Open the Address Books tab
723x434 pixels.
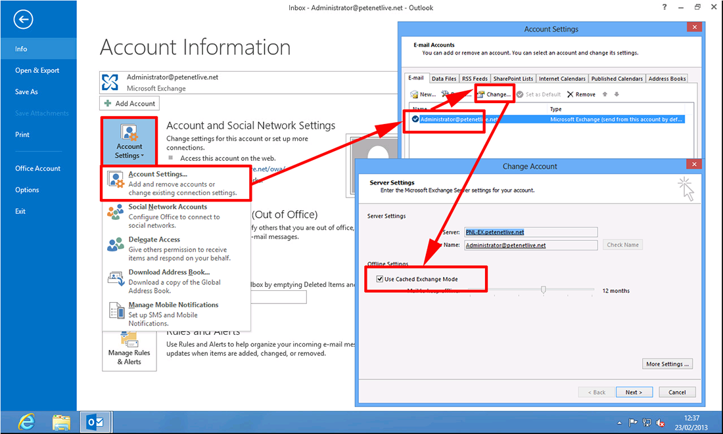[x=667, y=79]
